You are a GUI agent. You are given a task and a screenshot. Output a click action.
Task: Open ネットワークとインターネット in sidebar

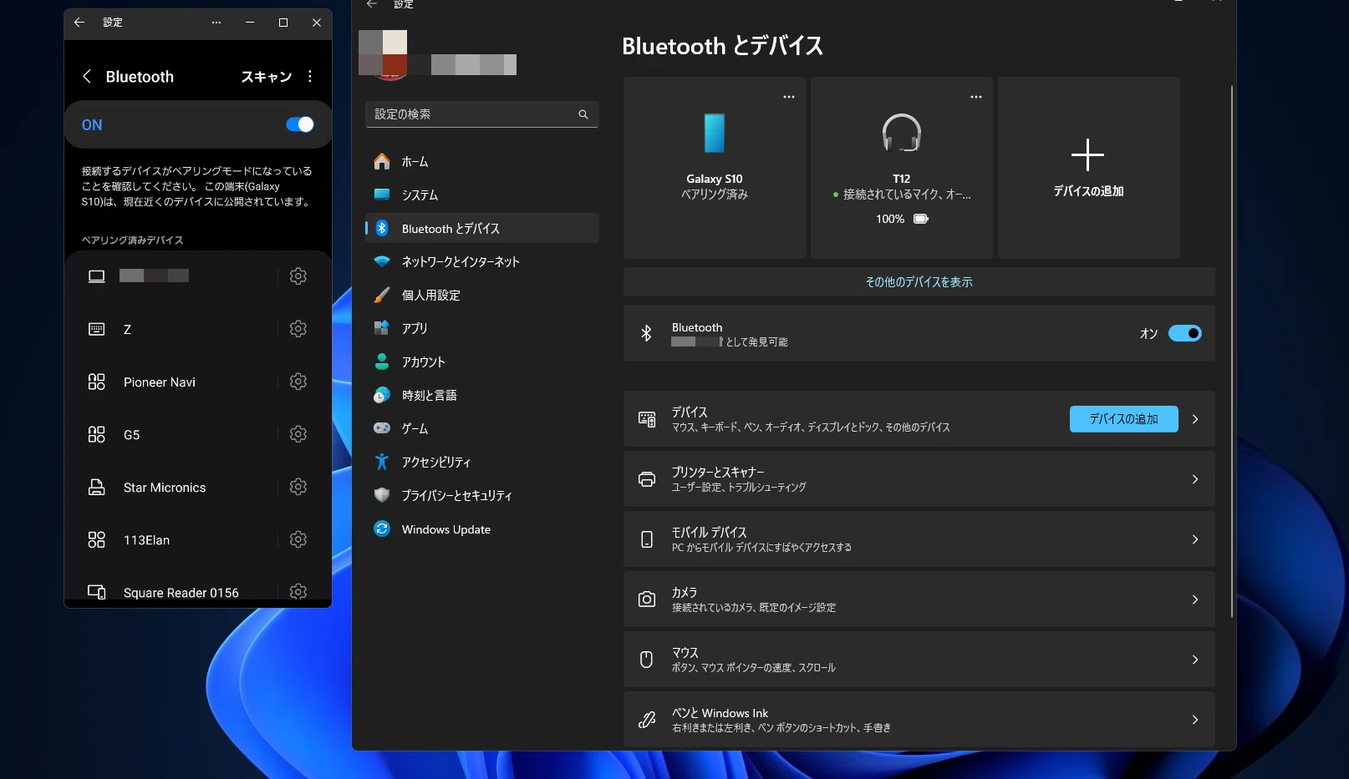[x=482, y=262]
